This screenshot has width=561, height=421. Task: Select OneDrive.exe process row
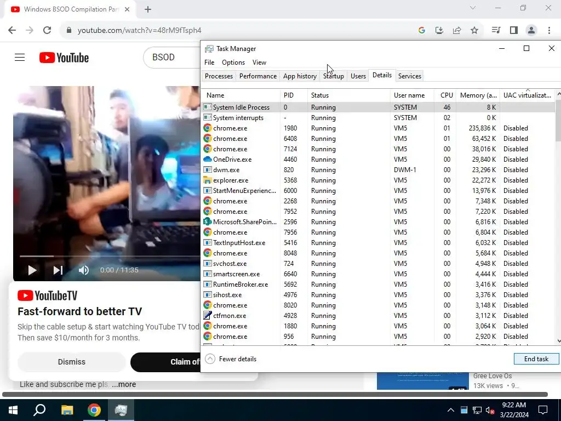[x=378, y=160]
